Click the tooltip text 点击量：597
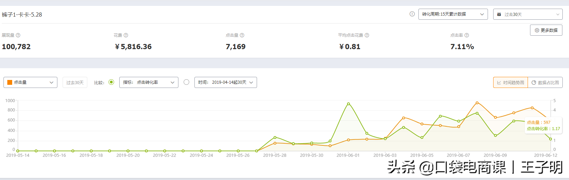Viewport: 569px width, 180px height. point(538,123)
